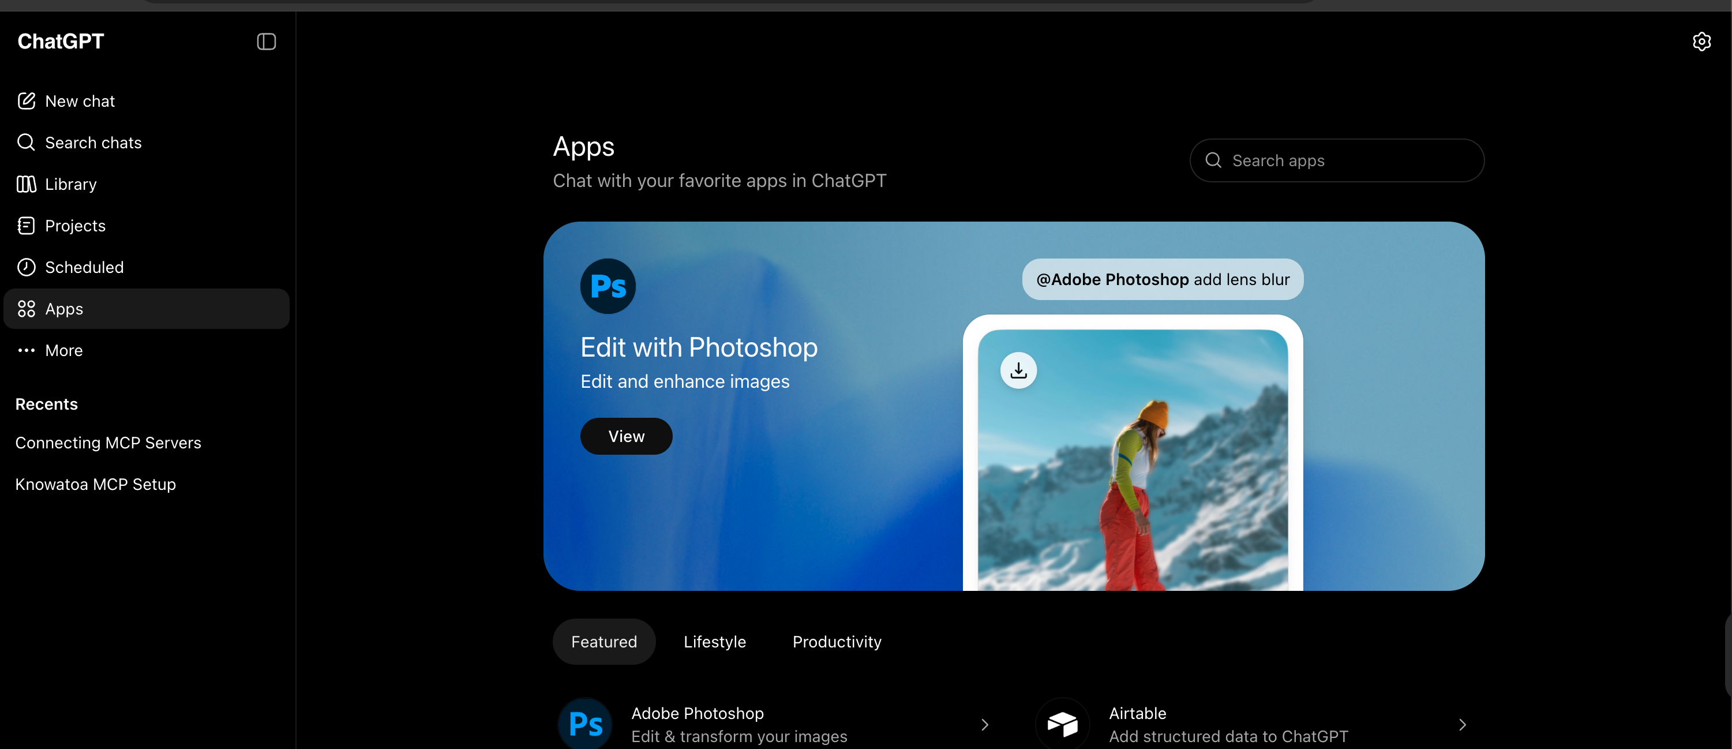The height and width of the screenshot is (749, 1732).
Task: Open Search chats in the sidebar
Action: point(147,143)
